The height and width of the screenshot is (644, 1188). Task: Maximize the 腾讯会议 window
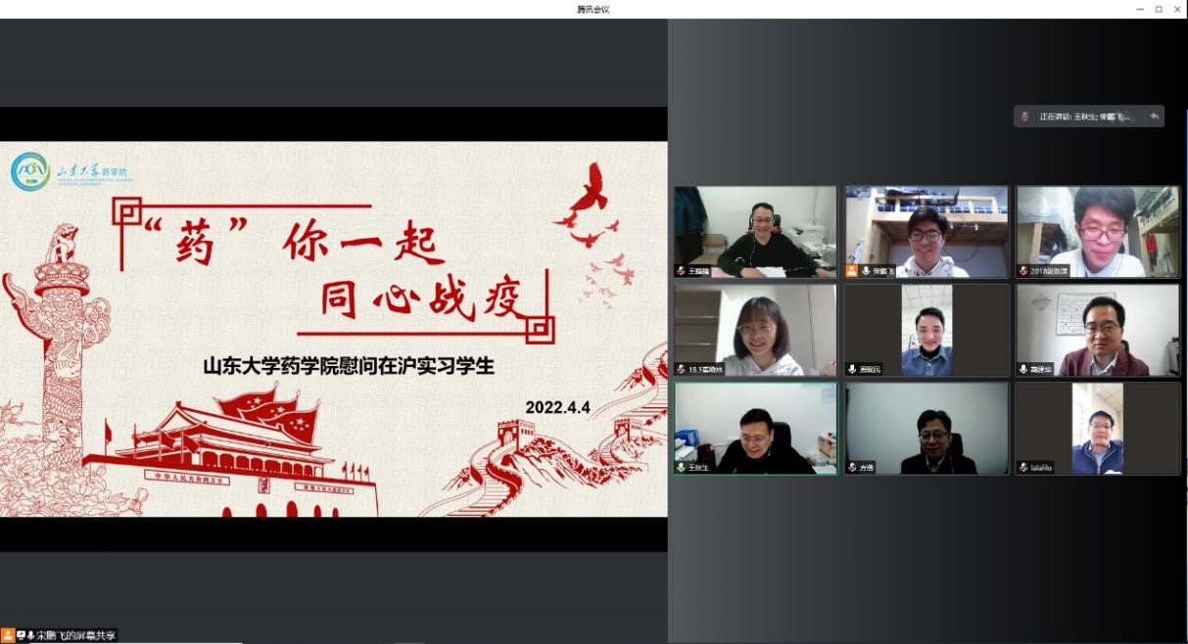[x=1159, y=9]
